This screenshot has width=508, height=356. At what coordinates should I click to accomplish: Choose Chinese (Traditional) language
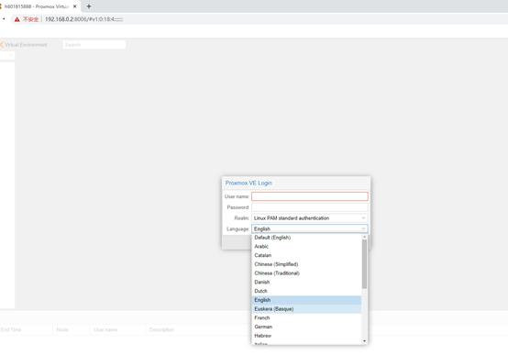pyautogui.click(x=306, y=273)
